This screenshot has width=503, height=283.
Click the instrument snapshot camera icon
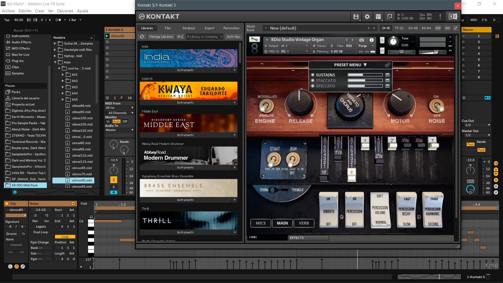tap(362, 40)
